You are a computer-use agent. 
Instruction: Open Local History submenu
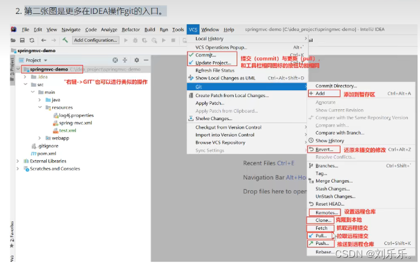pyautogui.click(x=248, y=39)
